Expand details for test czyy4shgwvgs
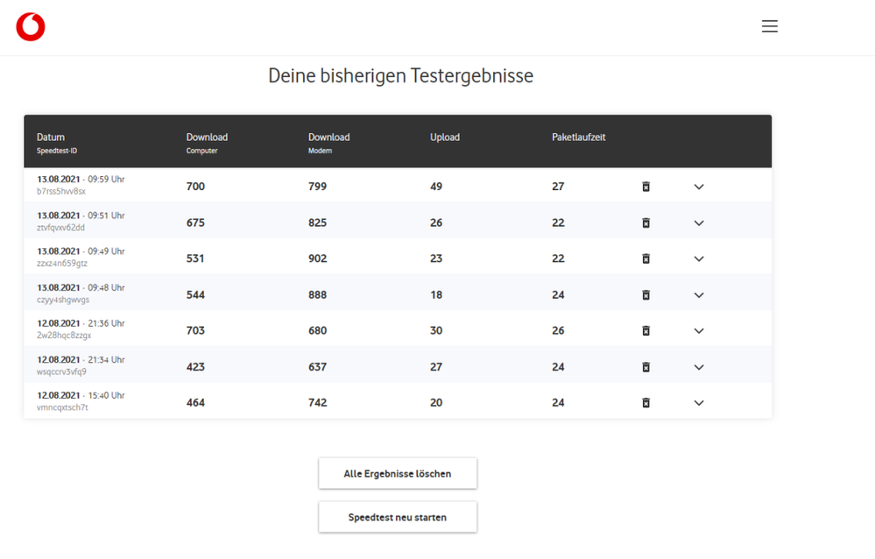This screenshot has width=875, height=559. 699,295
